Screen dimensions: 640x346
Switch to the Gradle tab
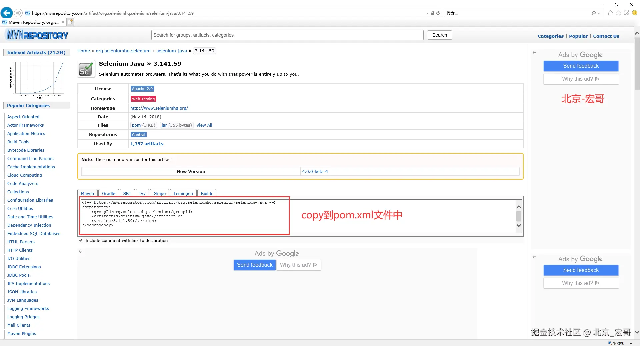pos(109,193)
